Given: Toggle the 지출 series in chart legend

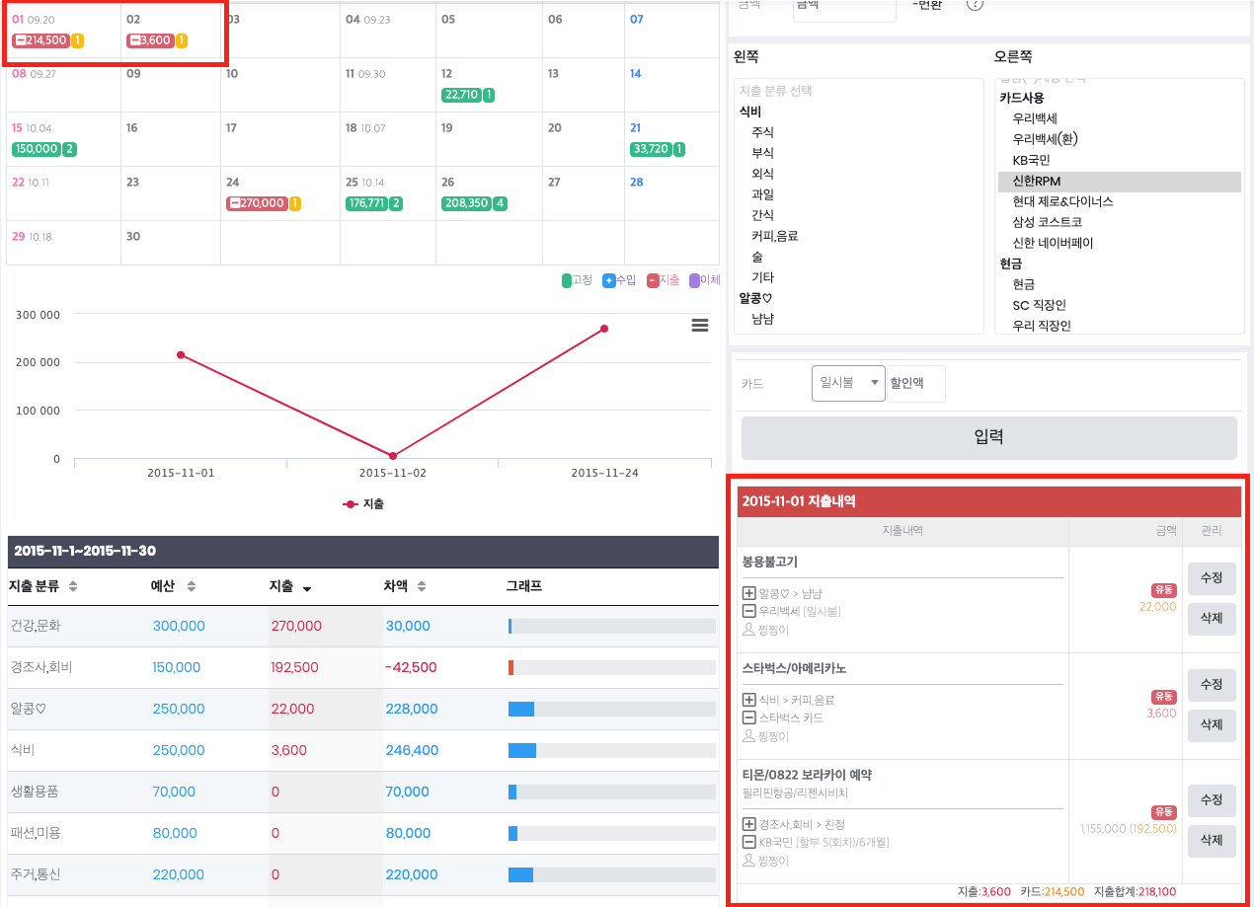Looking at the screenshot, I should click(x=363, y=503).
